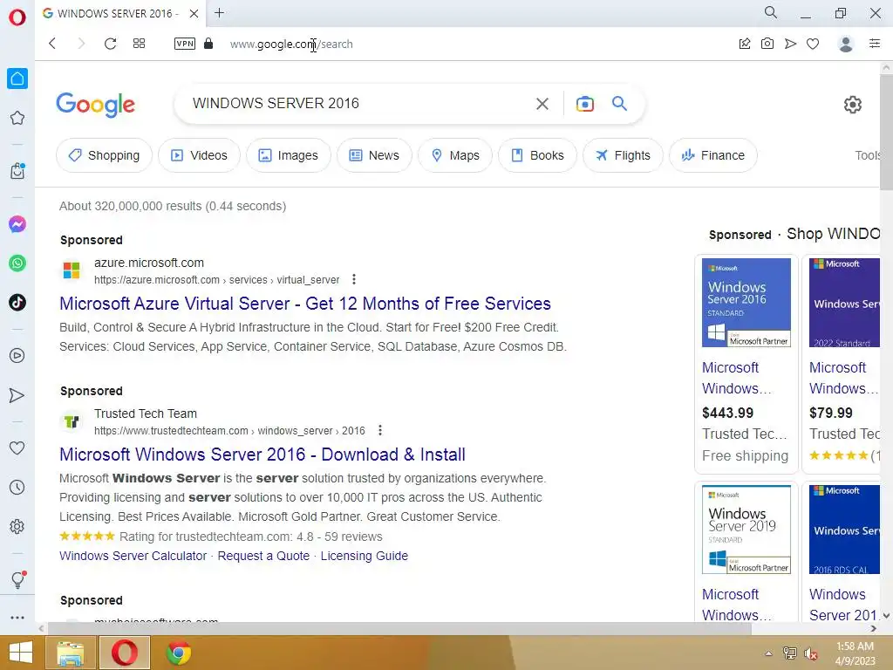Screen dimensions: 893x670
Task: Go back to previous page
Action: click(x=52, y=44)
